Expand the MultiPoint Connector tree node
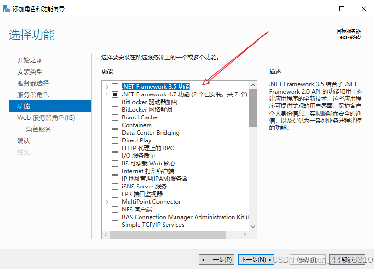 pos(107,202)
